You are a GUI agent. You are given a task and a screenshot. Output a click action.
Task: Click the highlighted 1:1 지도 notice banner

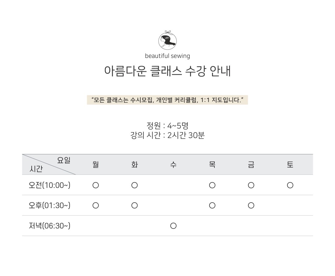pos(167,100)
